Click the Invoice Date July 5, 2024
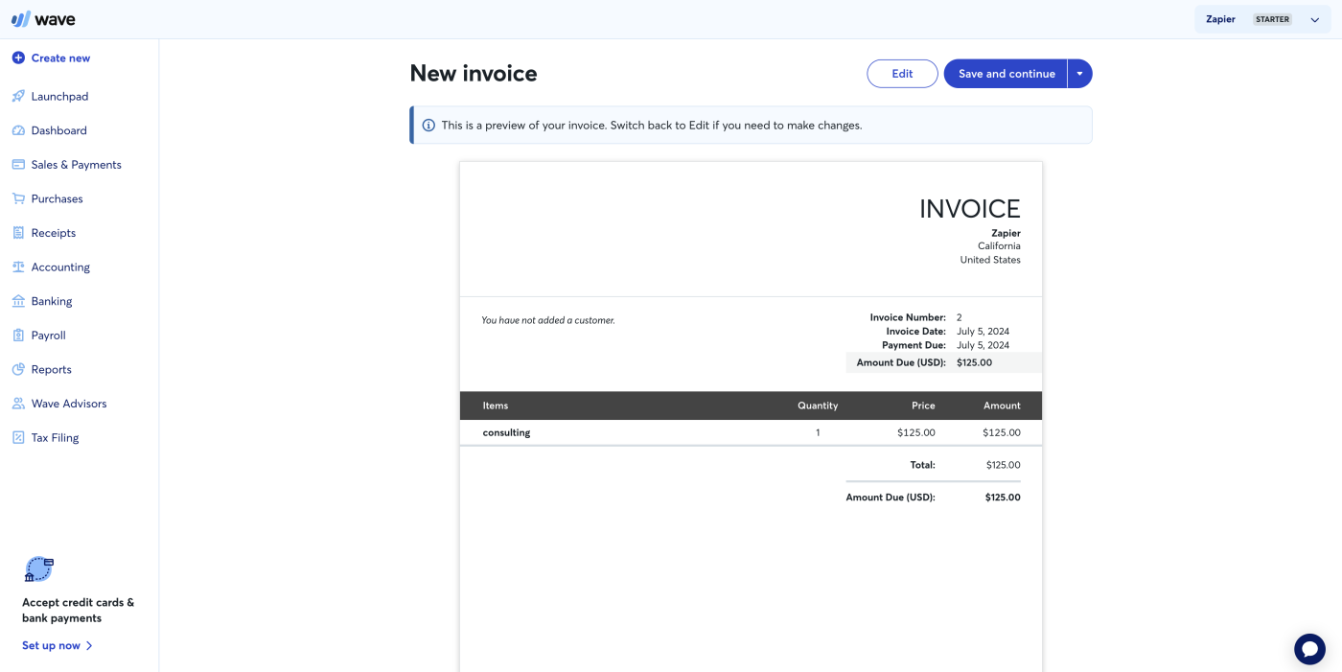 pyautogui.click(x=983, y=332)
